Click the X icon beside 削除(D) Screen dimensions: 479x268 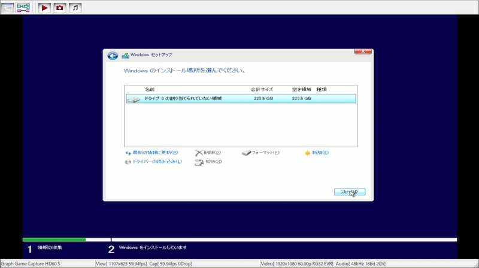199,153
